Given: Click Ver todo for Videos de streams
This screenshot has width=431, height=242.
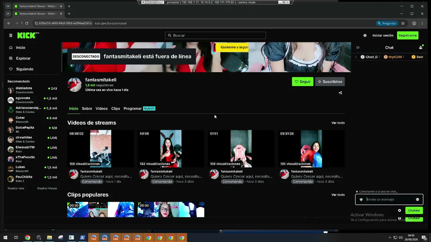Looking at the screenshot, I should (338, 123).
